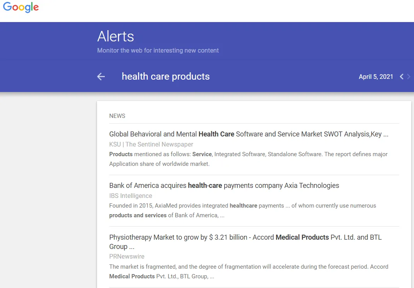The width and height of the screenshot is (414, 288).
Task: Show previous date with left chevron
Action: 401,77
